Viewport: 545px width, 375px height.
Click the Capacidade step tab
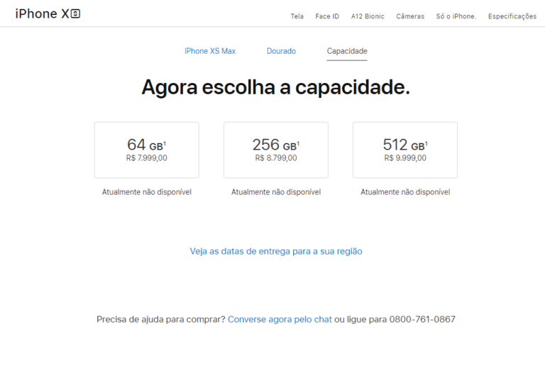click(x=347, y=51)
